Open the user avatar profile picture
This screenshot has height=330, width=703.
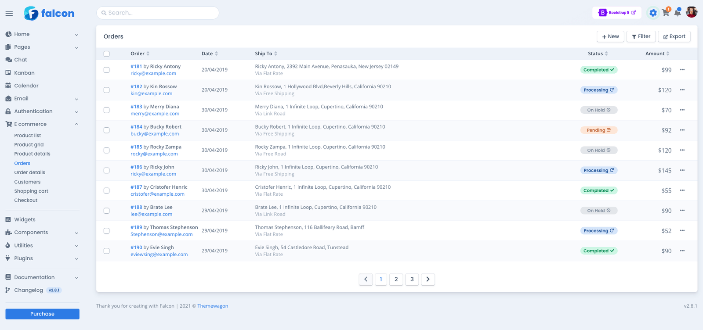point(691,12)
